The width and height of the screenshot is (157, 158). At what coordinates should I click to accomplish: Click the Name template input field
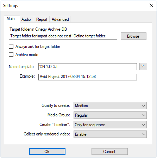coord(88,67)
